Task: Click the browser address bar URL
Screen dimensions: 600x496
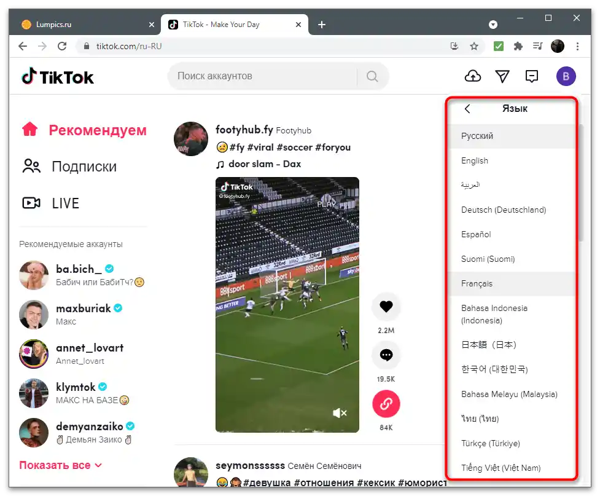Action: click(129, 46)
